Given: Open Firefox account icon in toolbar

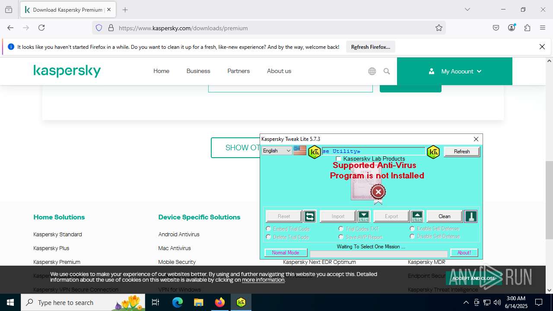Looking at the screenshot, I should coord(512,28).
